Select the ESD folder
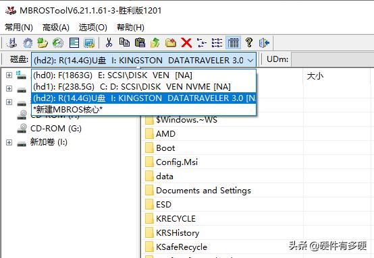Image resolution: width=374 pixels, height=258 pixels. [163, 205]
